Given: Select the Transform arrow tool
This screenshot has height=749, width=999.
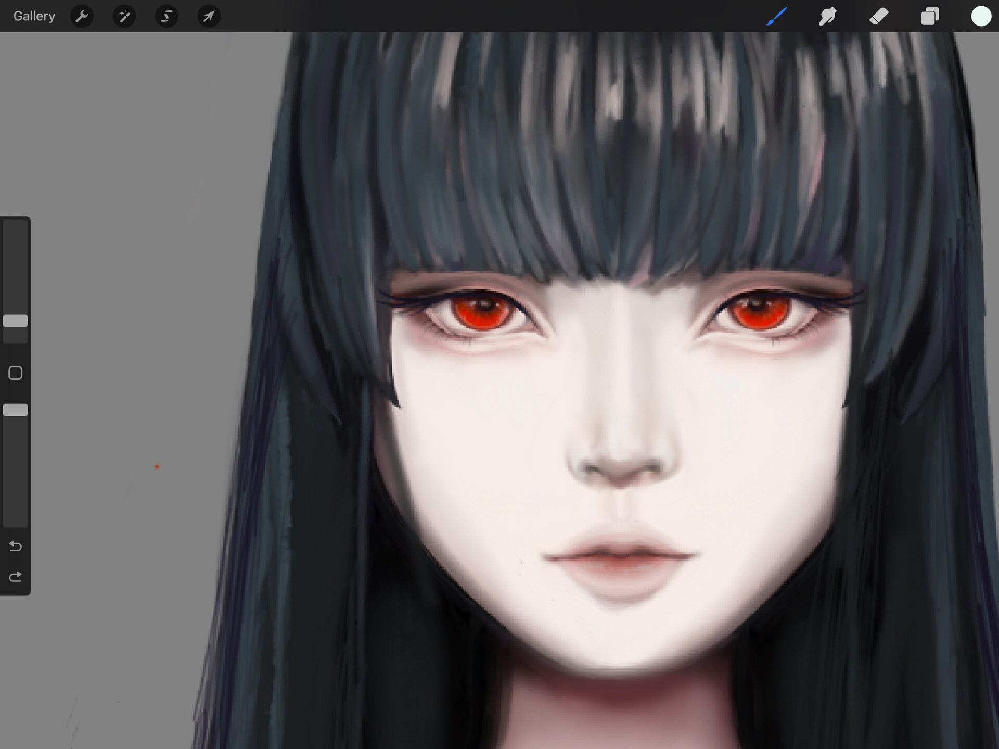Looking at the screenshot, I should click(209, 16).
